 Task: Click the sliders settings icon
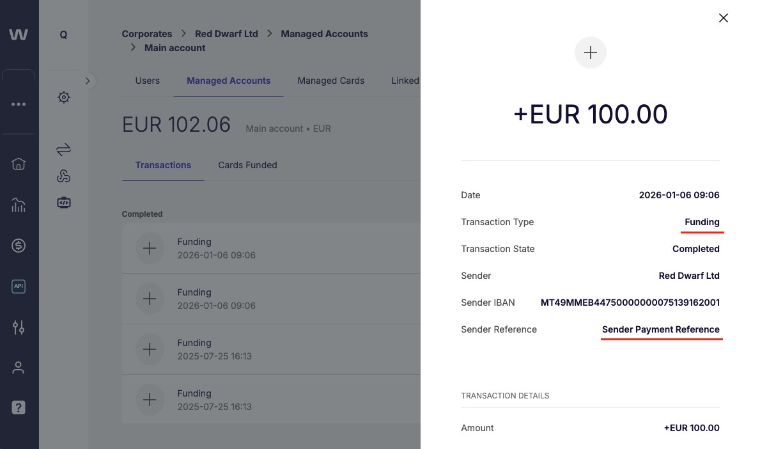(x=19, y=327)
